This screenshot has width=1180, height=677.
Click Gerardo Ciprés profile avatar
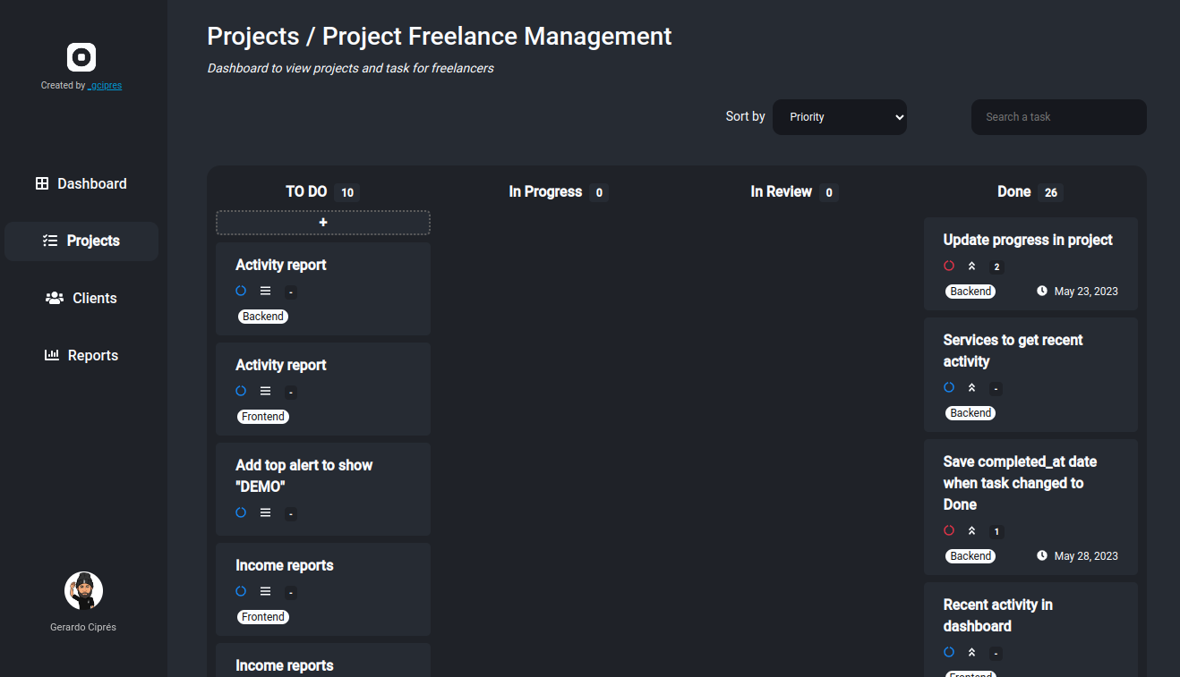coord(83,591)
